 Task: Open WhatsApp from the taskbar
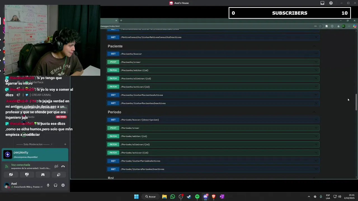(x=173, y=197)
